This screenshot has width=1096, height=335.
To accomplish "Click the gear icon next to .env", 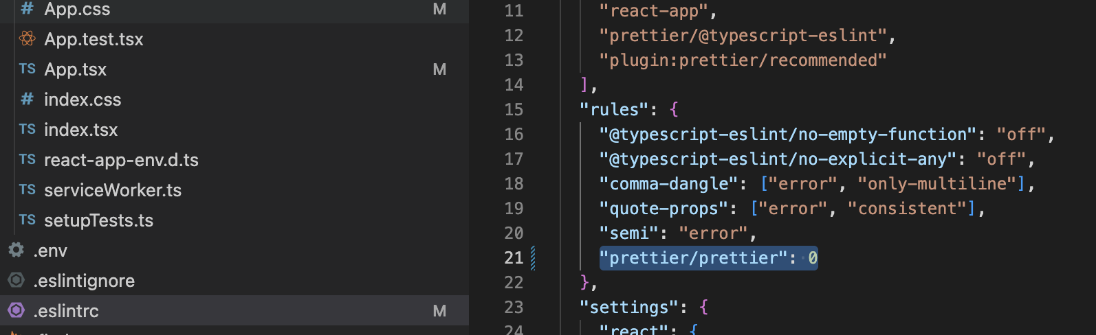I will click(x=17, y=251).
